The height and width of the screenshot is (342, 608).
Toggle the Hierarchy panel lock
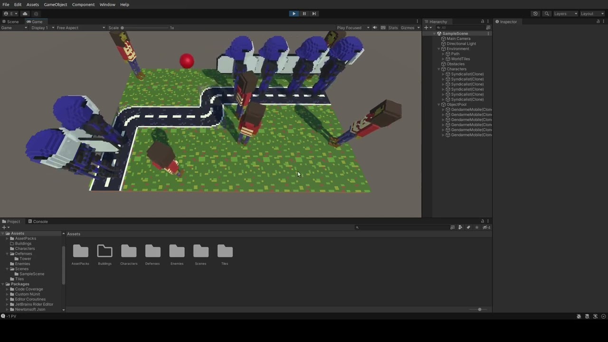[483, 22]
